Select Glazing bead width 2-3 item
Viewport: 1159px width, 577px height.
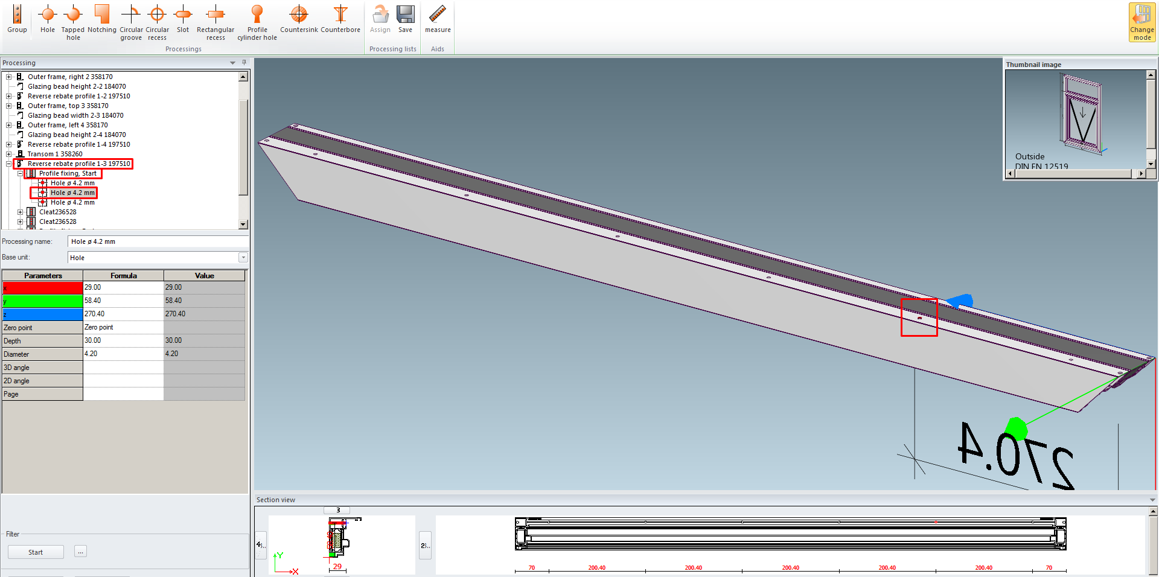click(x=75, y=115)
